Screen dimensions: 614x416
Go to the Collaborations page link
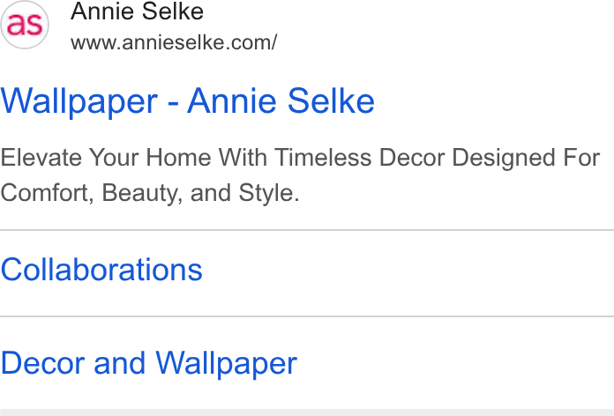point(101,270)
